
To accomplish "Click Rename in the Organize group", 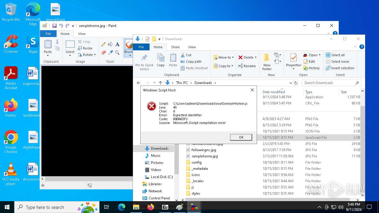I will coord(247,66).
